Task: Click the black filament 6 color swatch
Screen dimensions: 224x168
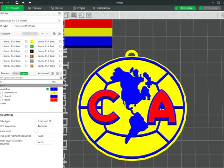Action: click(x=32, y=51)
